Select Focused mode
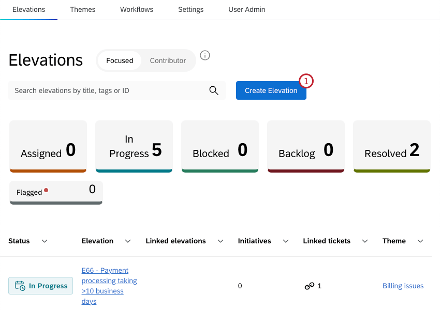The image size is (440, 310). 120,60
